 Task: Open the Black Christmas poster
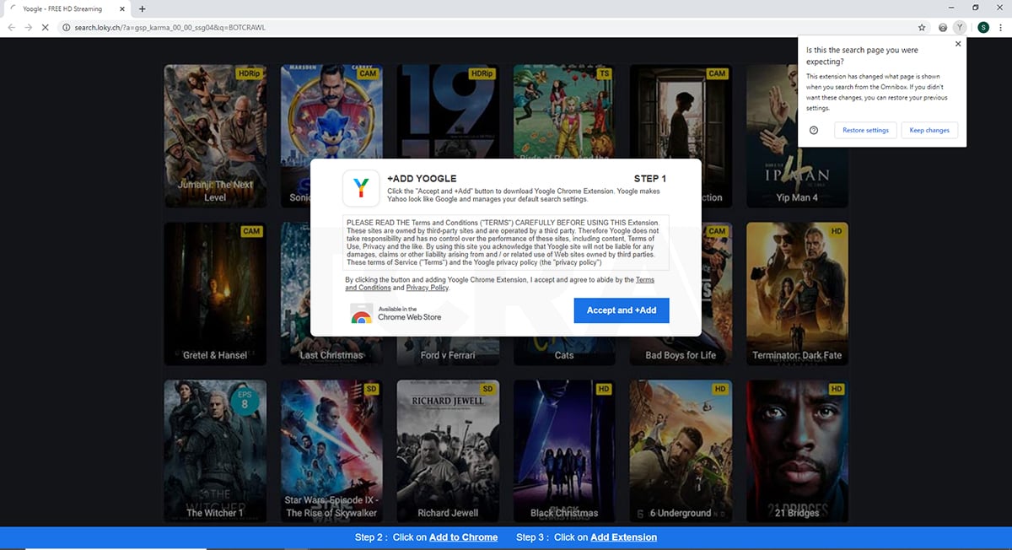(x=564, y=451)
